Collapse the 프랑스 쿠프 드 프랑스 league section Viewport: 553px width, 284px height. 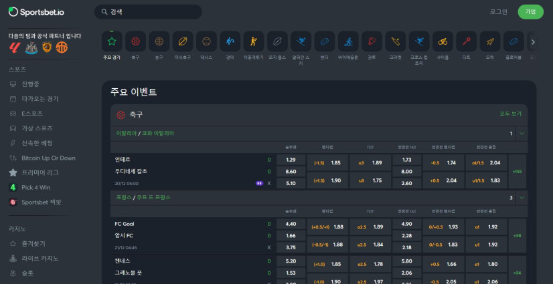pos(522,198)
